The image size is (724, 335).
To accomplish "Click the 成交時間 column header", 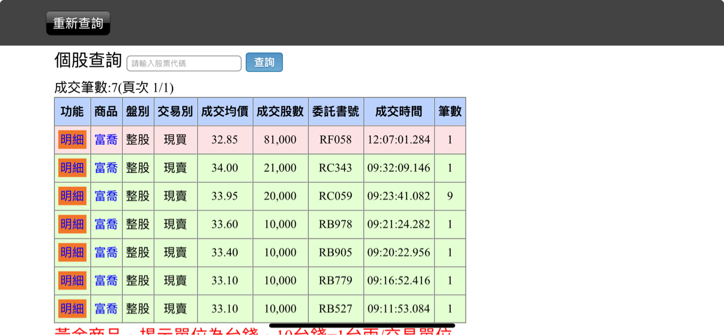I will (x=399, y=111).
